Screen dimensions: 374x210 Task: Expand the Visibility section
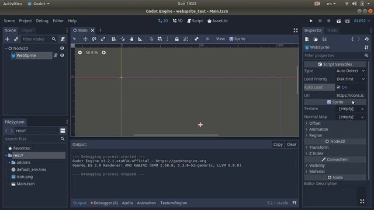(x=317, y=165)
